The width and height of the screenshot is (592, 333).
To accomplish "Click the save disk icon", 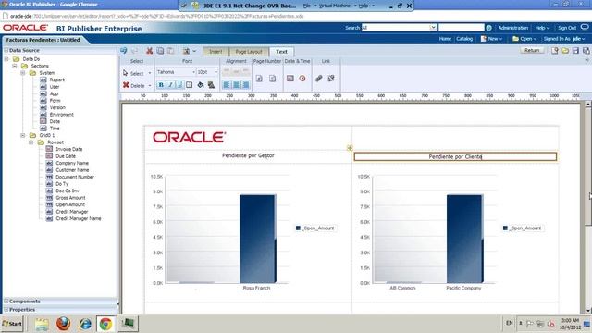I will pyautogui.click(x=575, y=51).
